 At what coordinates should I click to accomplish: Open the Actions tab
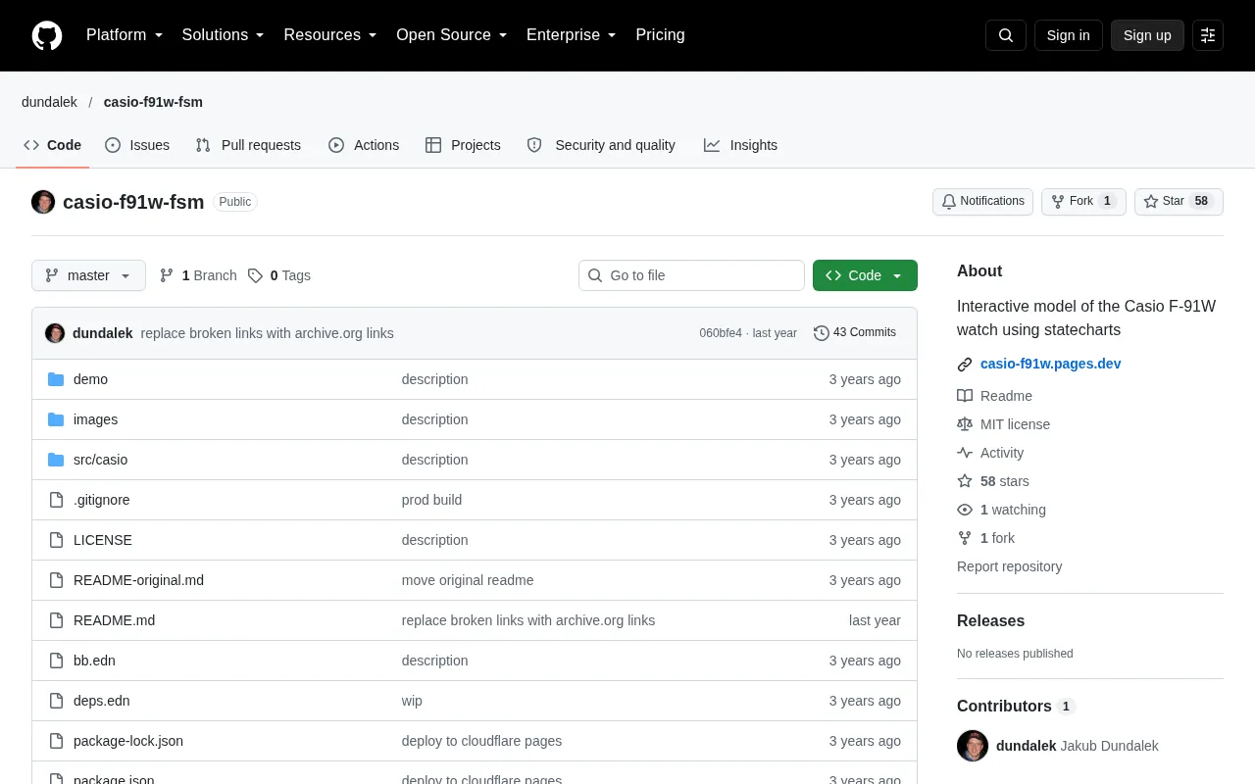click(364, 145)
